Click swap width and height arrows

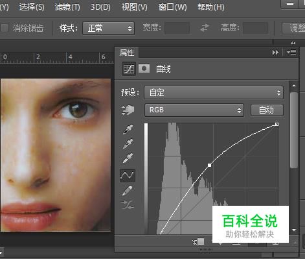pos(205,28)
